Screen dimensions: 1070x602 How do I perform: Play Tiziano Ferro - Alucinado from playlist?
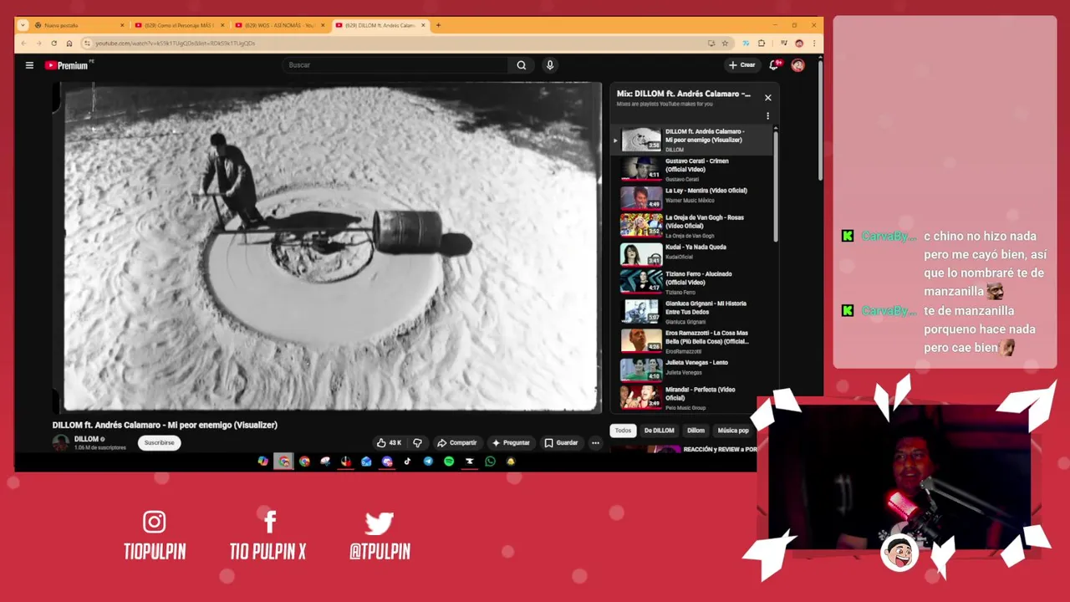click(x=694, y=283)
